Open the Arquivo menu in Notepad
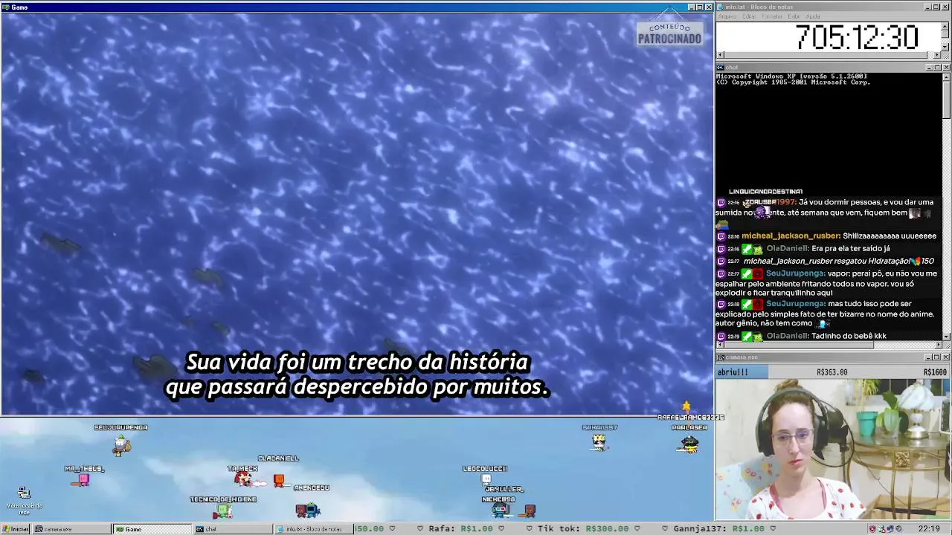The width and height of the screenshot is (952, 535). pyautogui.click(x=727, y=16)
